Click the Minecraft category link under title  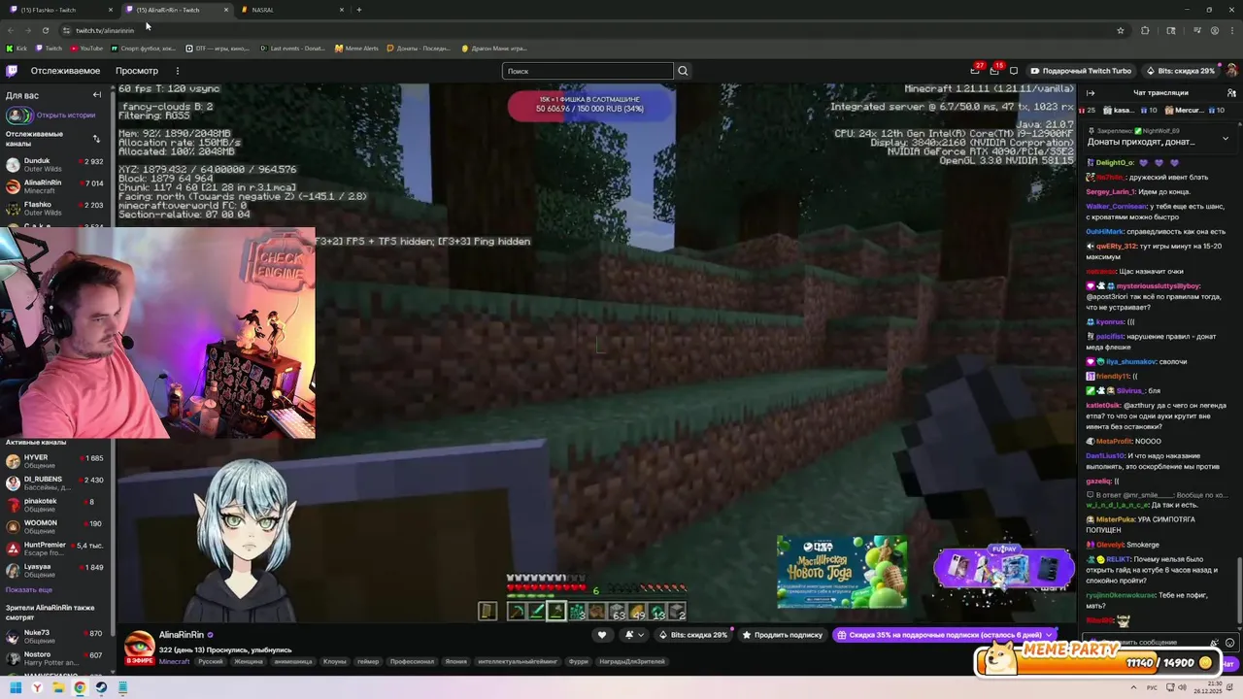[175, 662]
